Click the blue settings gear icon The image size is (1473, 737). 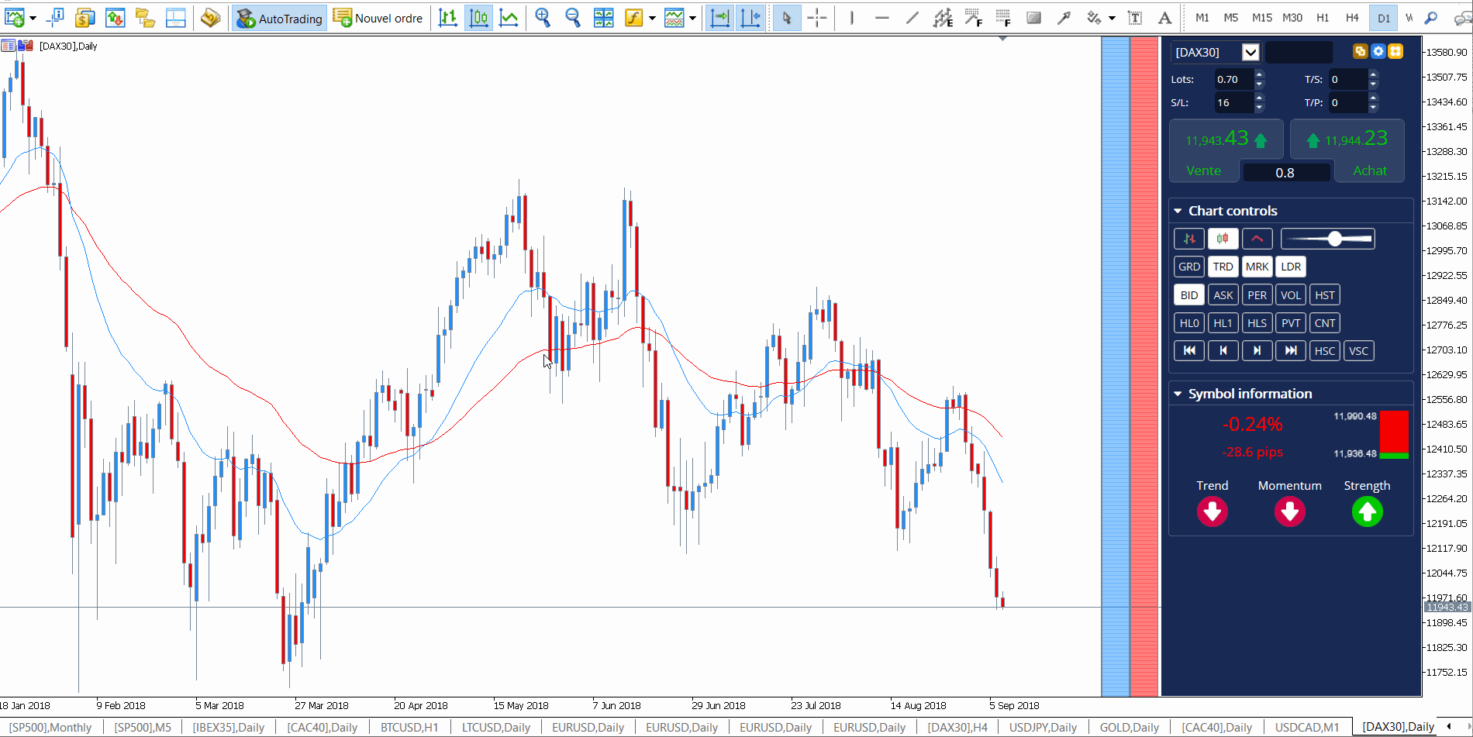(x=1378, y=51)
